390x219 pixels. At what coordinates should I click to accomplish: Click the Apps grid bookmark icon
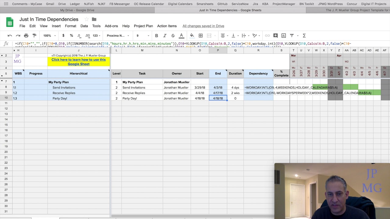[6, 4]
